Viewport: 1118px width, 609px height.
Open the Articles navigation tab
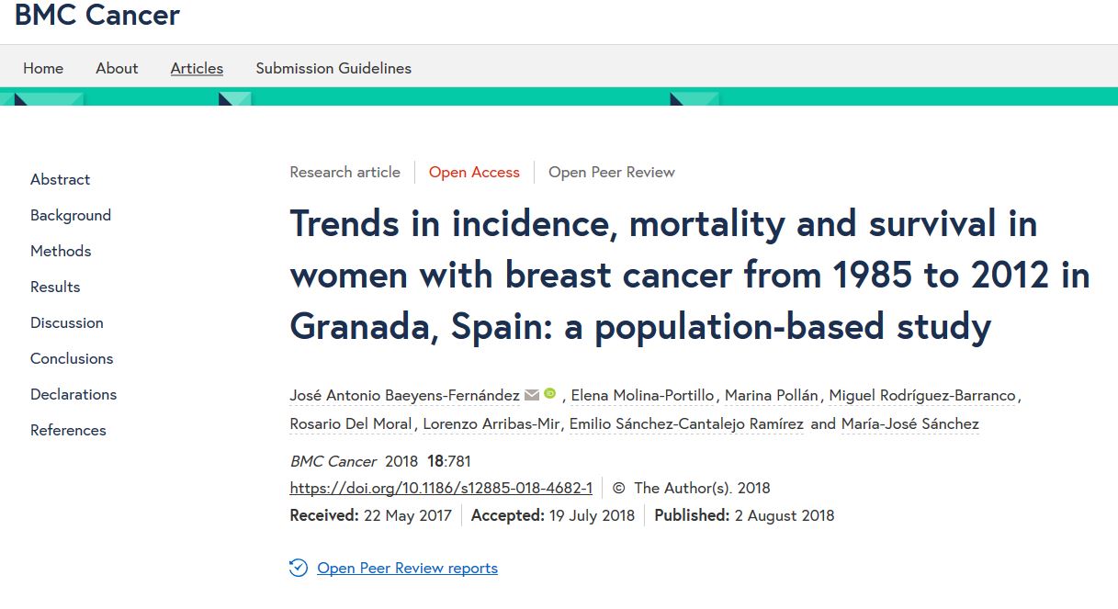pyautogui.click(x=197, y=68)
